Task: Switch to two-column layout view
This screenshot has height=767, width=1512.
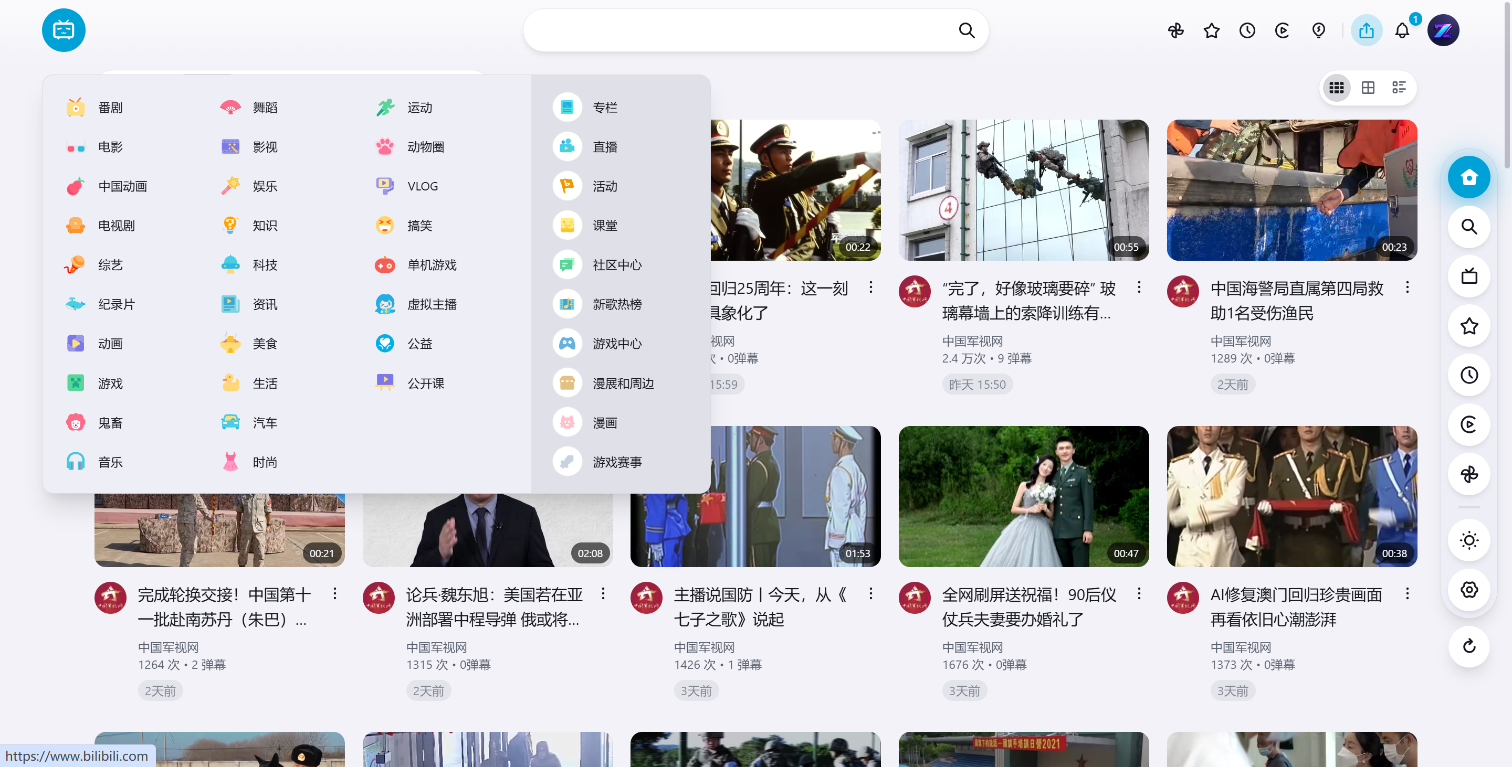Action: pos(1368,88)
